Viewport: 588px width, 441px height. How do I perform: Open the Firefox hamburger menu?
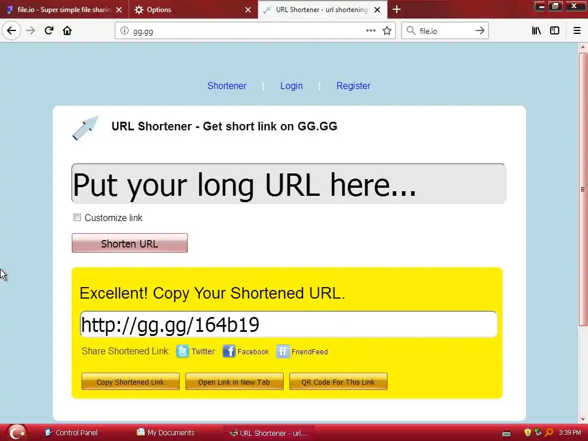pos(577,30)
